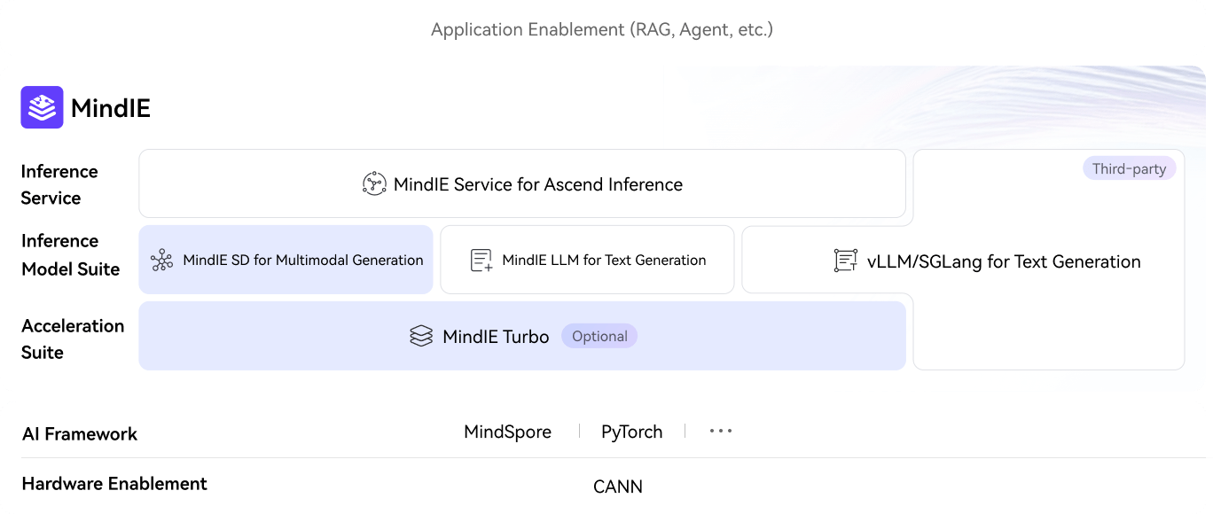Open MindIE Service for Ascend Inference
Screen dimensions: 1213x514
[537, 184]
